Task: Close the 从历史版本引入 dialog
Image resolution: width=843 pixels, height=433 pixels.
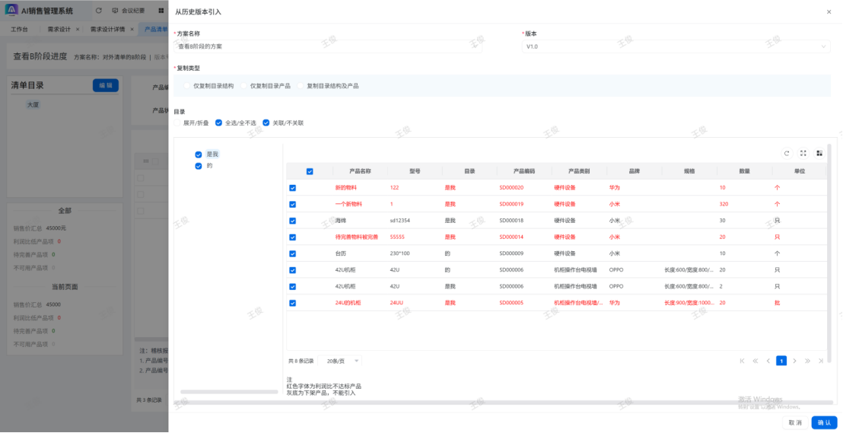Action: [x=829, y=11]
